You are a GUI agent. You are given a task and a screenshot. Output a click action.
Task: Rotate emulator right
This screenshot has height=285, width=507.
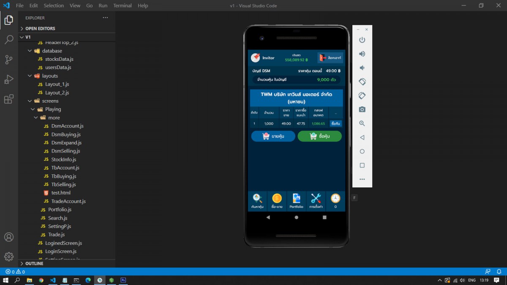(362, 95)
